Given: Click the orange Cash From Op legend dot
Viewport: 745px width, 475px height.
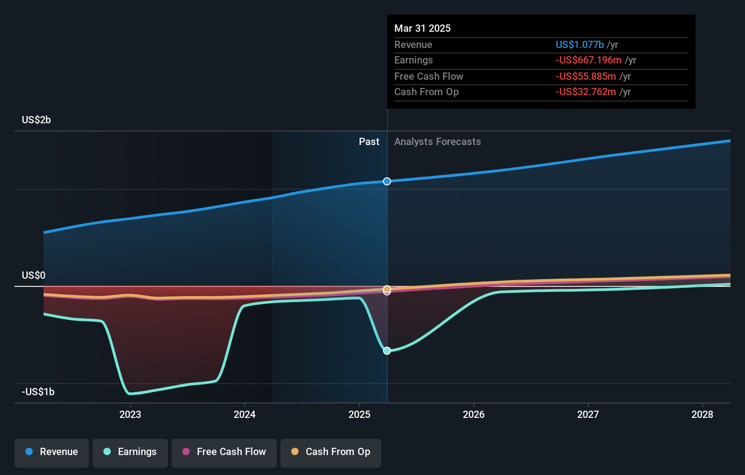Looking at the screenshot, I should [x=295, y=451].
